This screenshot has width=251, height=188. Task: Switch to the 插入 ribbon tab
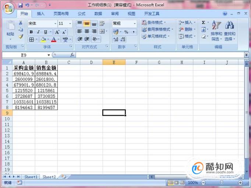coord(40,14)
